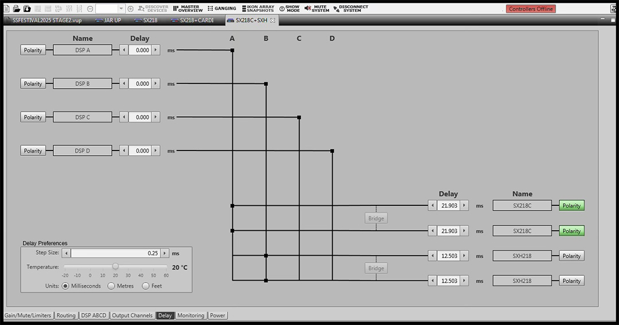Viewport: 619px width, 325px height.
Task: Open the SX218+CARDI device tab
Action: pyautogui.click(x=193, y=20)
